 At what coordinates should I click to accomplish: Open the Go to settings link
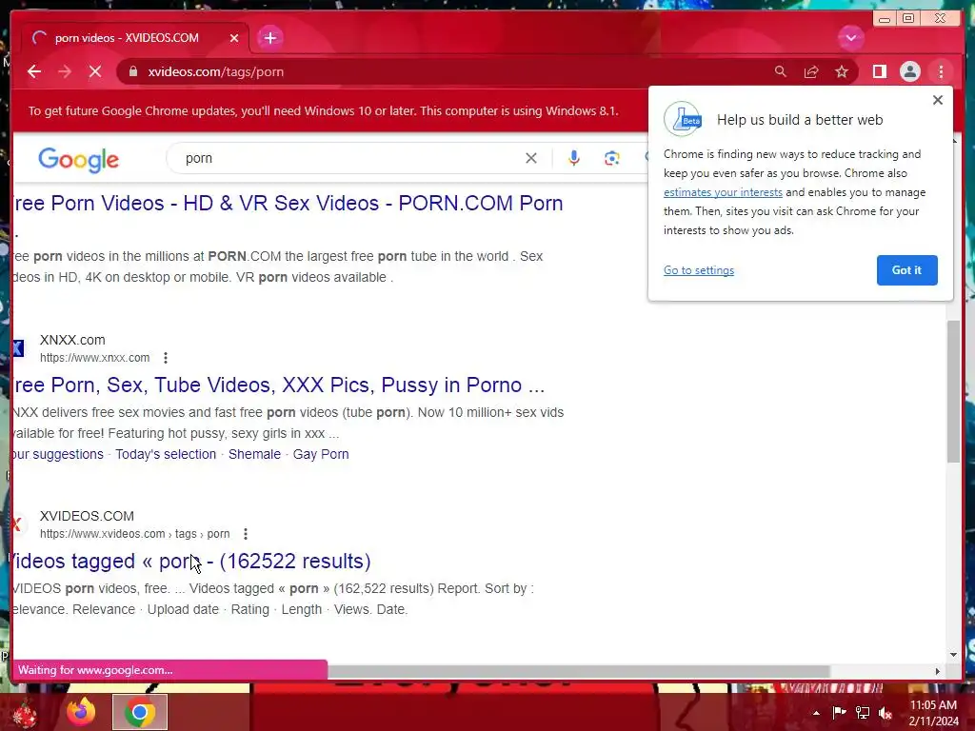[698, 270]
